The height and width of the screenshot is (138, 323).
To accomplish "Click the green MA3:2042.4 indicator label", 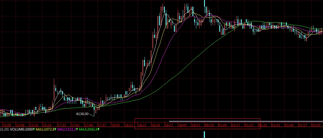I will [x=88, y=129].
